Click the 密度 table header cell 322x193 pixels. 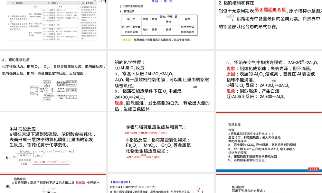(x=146, y=19)
